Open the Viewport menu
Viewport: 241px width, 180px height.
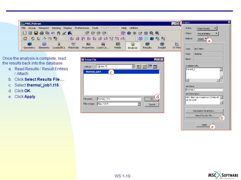tap(44, 28)
